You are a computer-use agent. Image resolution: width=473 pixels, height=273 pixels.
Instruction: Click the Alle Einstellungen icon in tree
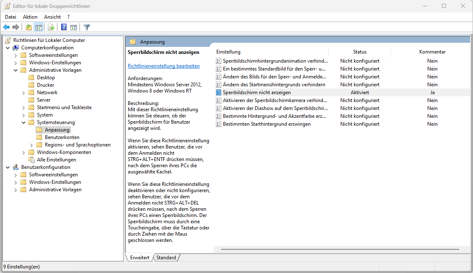tap(31, 159)
